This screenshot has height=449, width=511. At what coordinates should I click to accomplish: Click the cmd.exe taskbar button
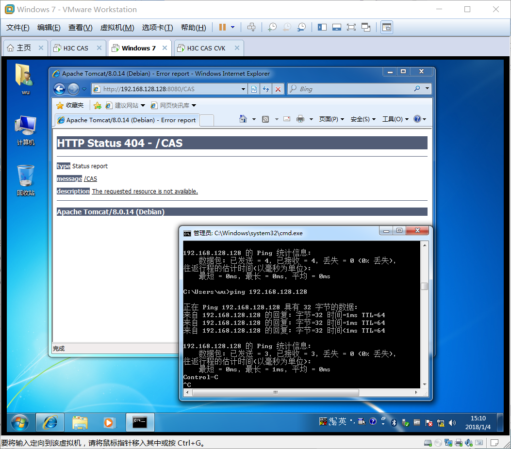pos(140,422)
